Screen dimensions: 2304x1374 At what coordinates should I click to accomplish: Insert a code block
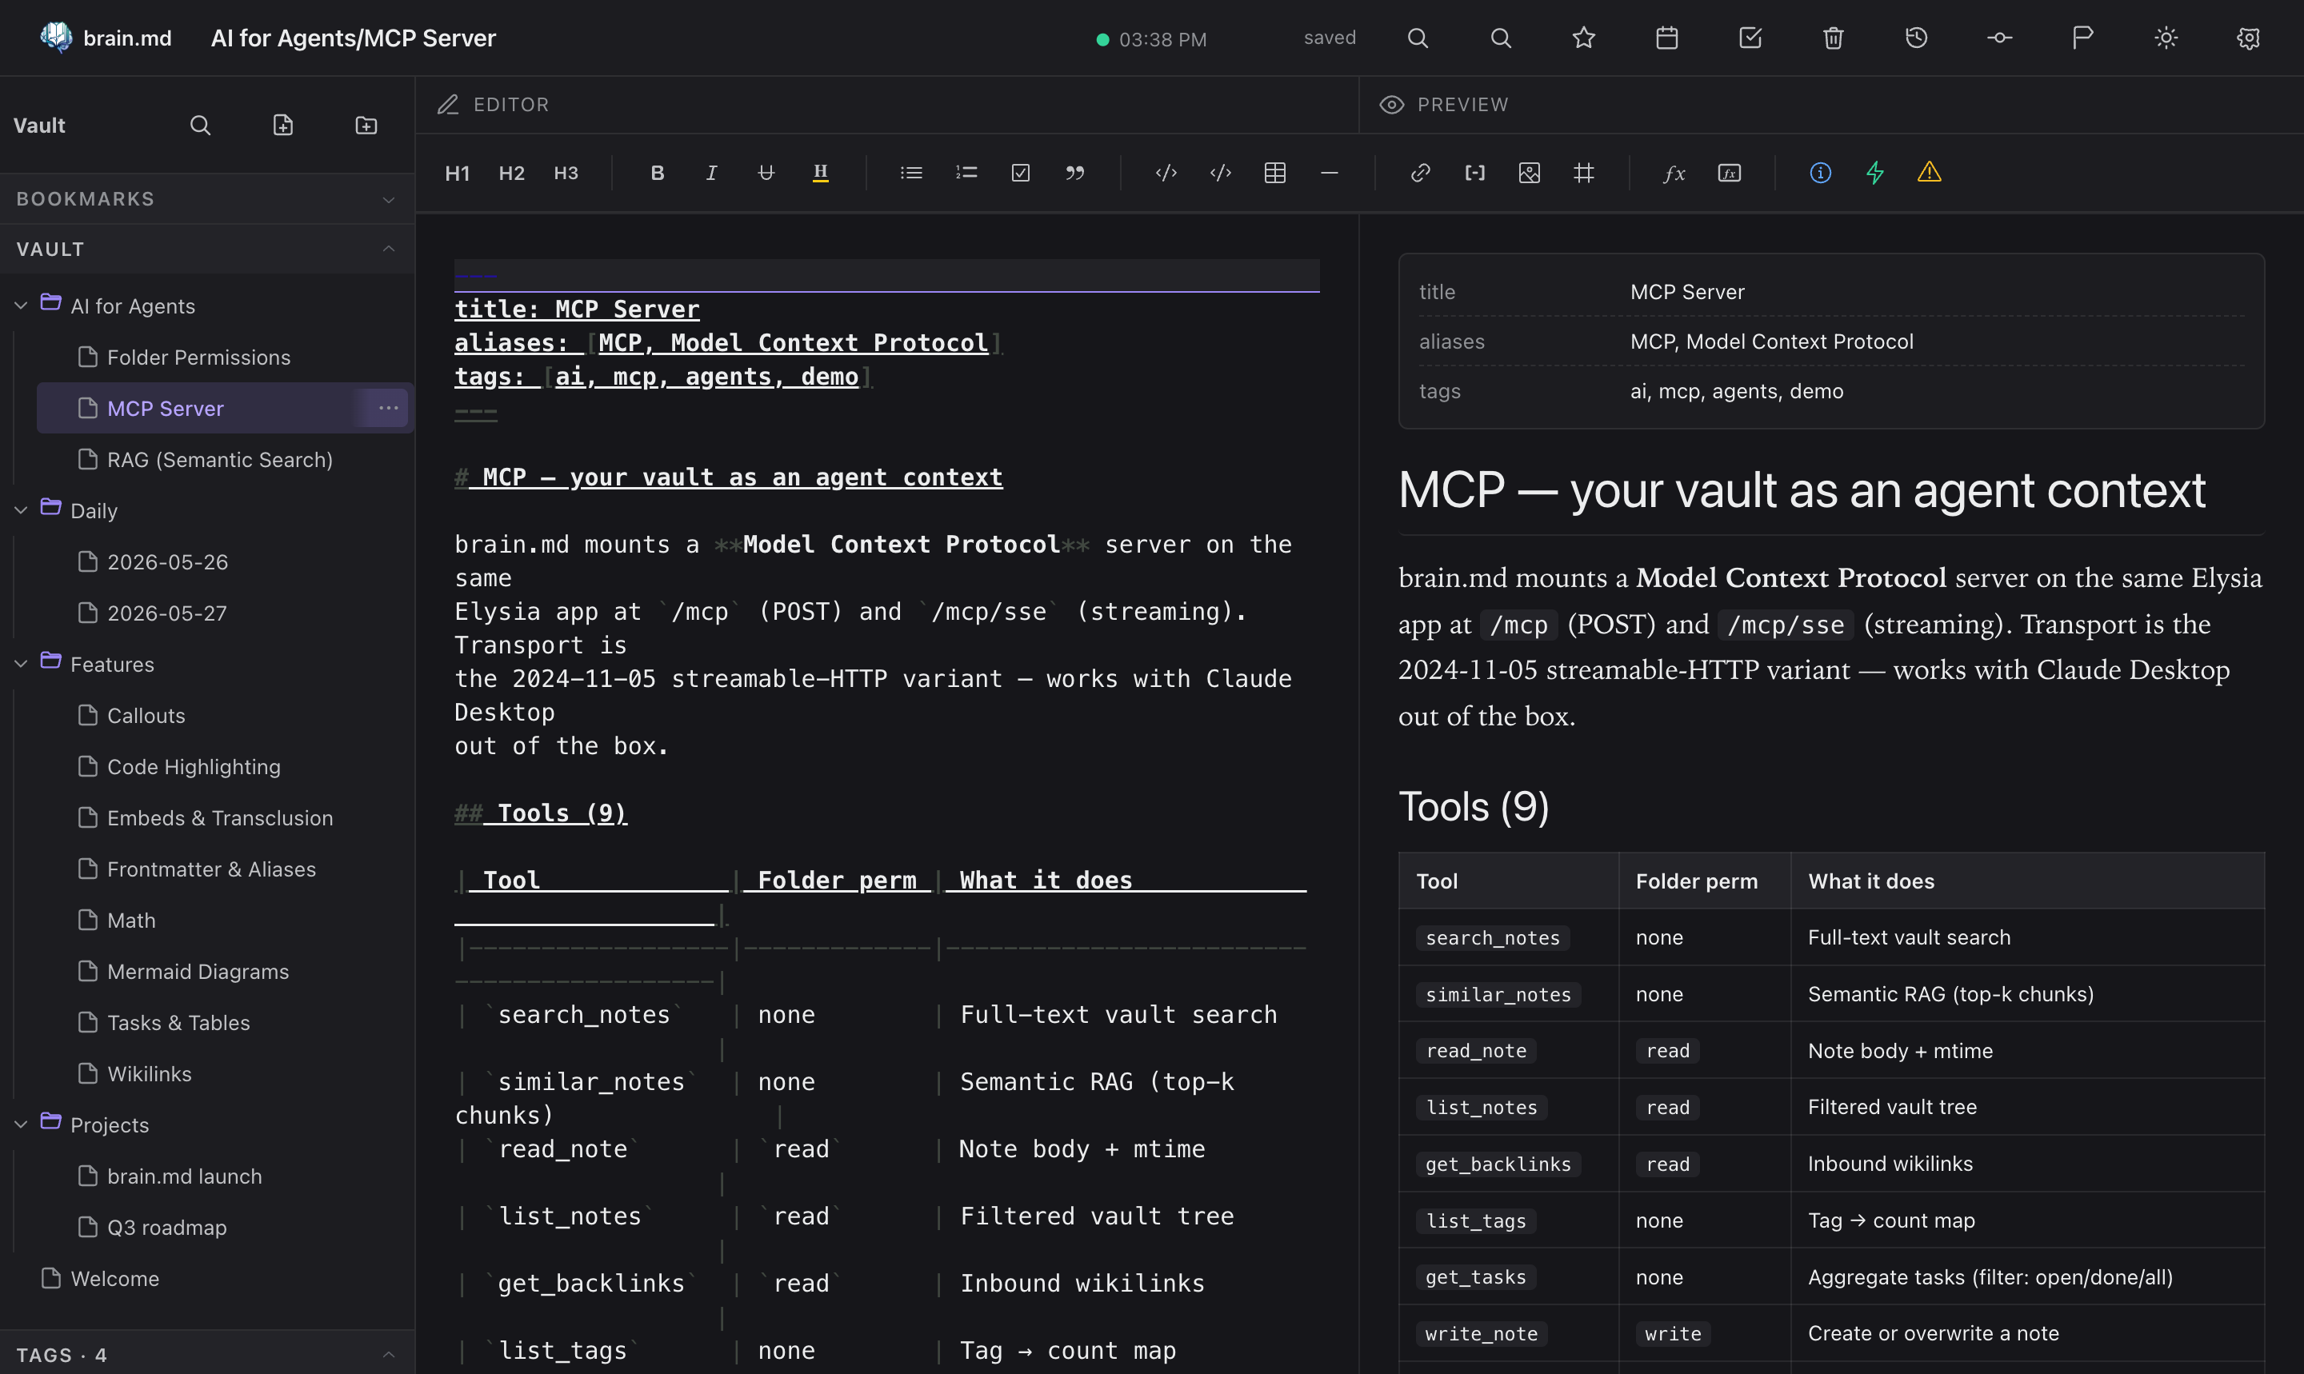coord(1221,173)
